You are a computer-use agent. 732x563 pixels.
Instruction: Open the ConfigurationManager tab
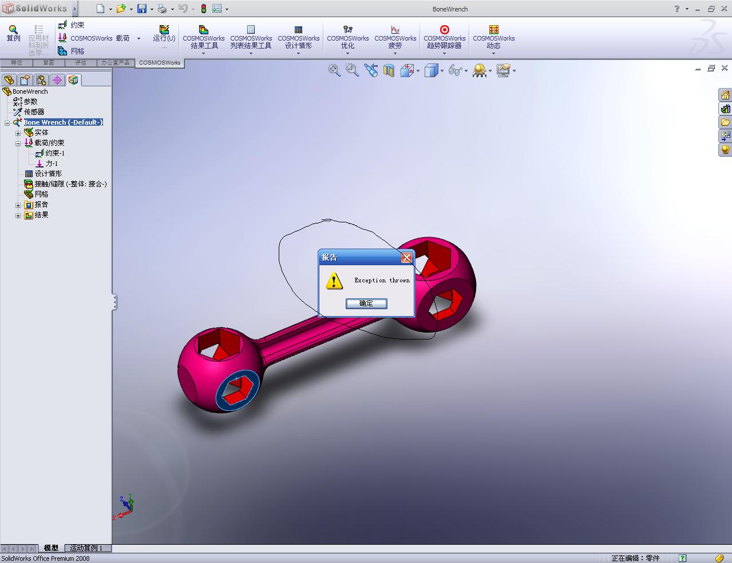pyautogui.click(x=41, y=80)
